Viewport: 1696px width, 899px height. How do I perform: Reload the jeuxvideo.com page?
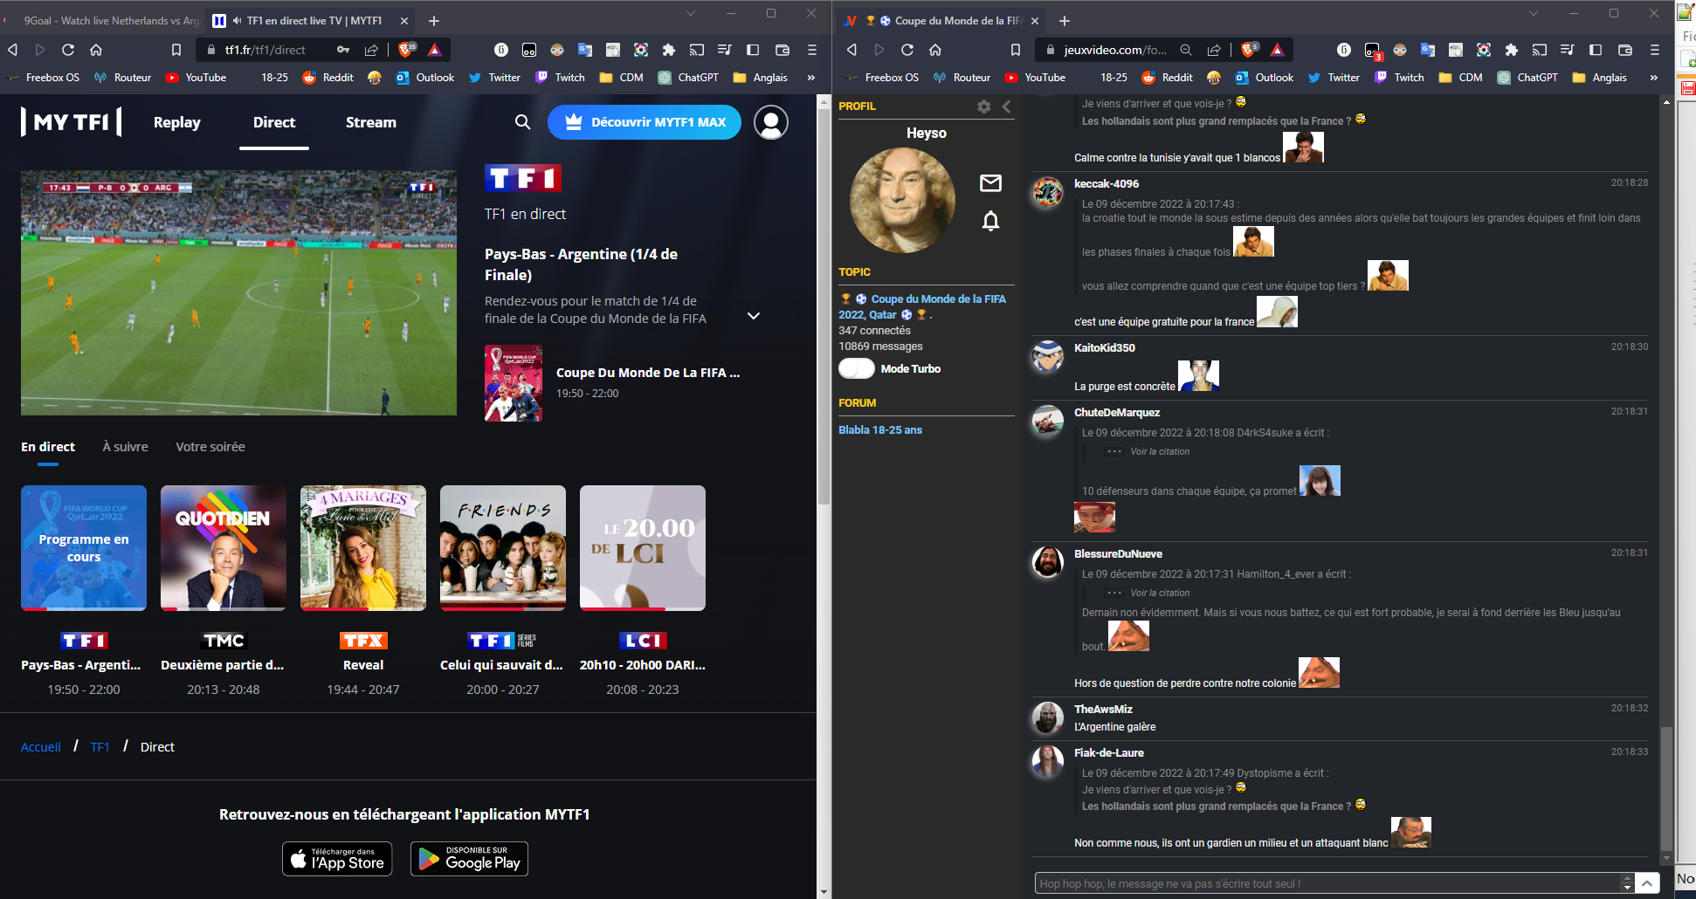click(907, 50)
